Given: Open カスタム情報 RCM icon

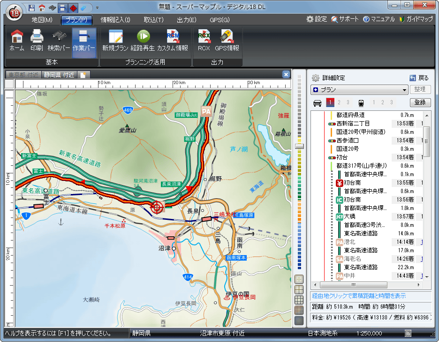Looking at the screenshot, I should pyautogui.click(x=172, y=40).
